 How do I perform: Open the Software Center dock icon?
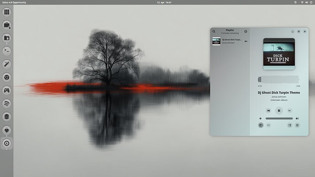point(7,25)
